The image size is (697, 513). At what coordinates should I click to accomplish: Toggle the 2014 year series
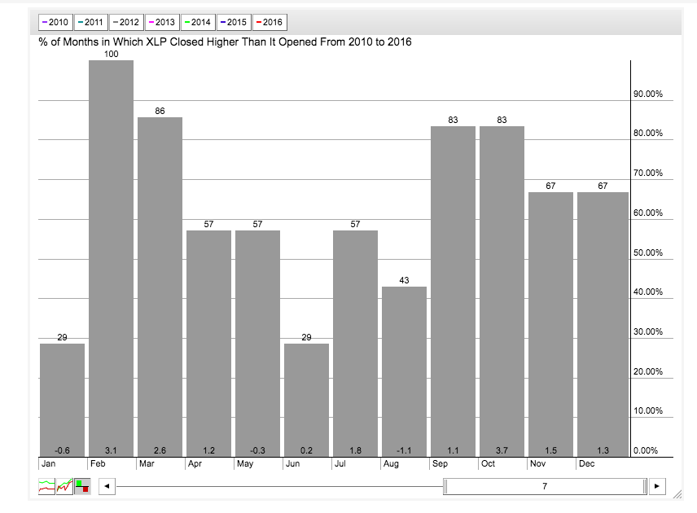pos(198,22)
